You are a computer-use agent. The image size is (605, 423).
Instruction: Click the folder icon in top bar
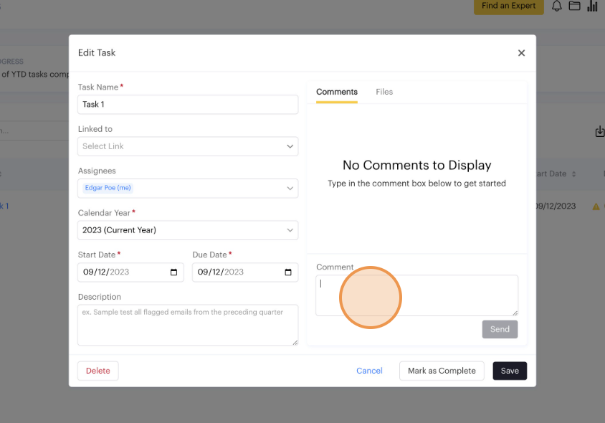pos(574,6)
